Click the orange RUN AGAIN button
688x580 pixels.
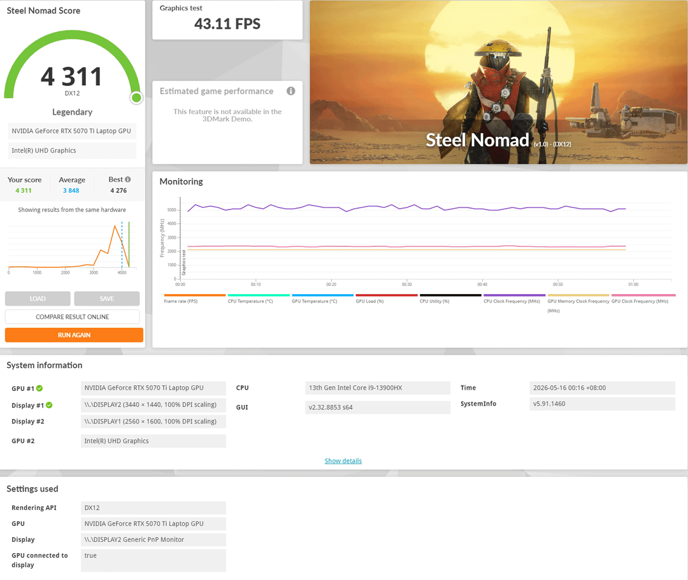pyautogui.click(x=74, y=335)
